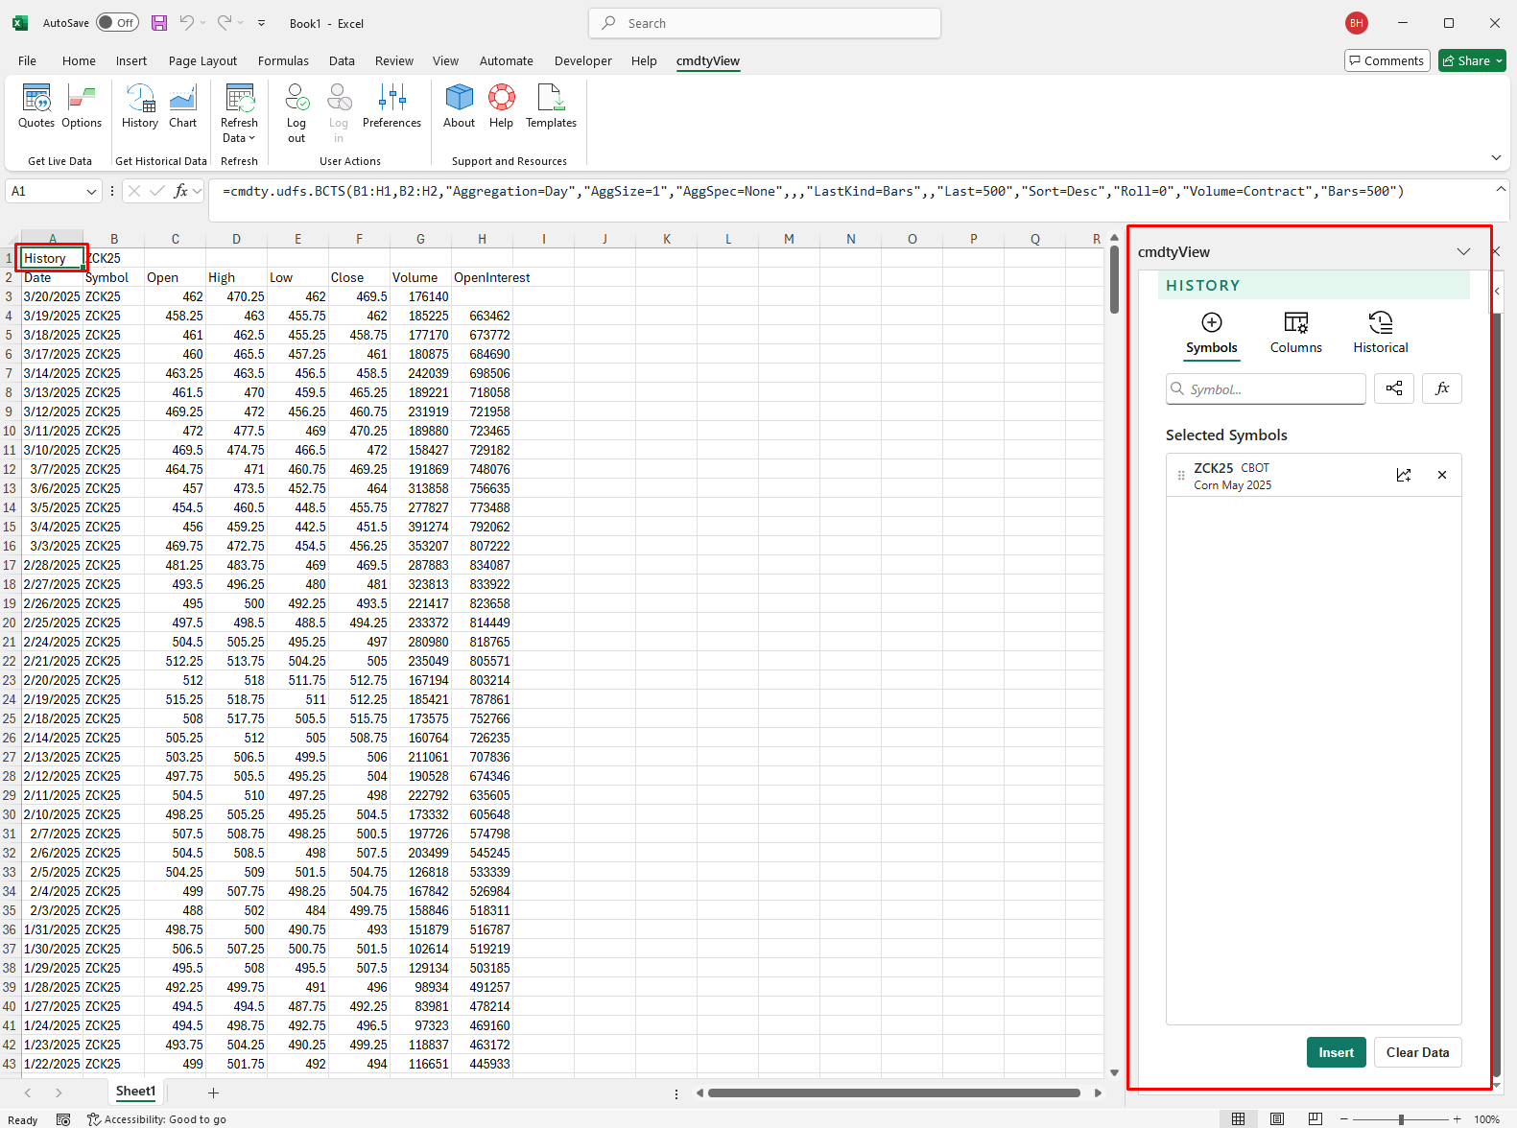Image resolution: width=1517 pixels, height=1128 pixels.
Task: Click the Share button
Action: tap(1472, 60)
